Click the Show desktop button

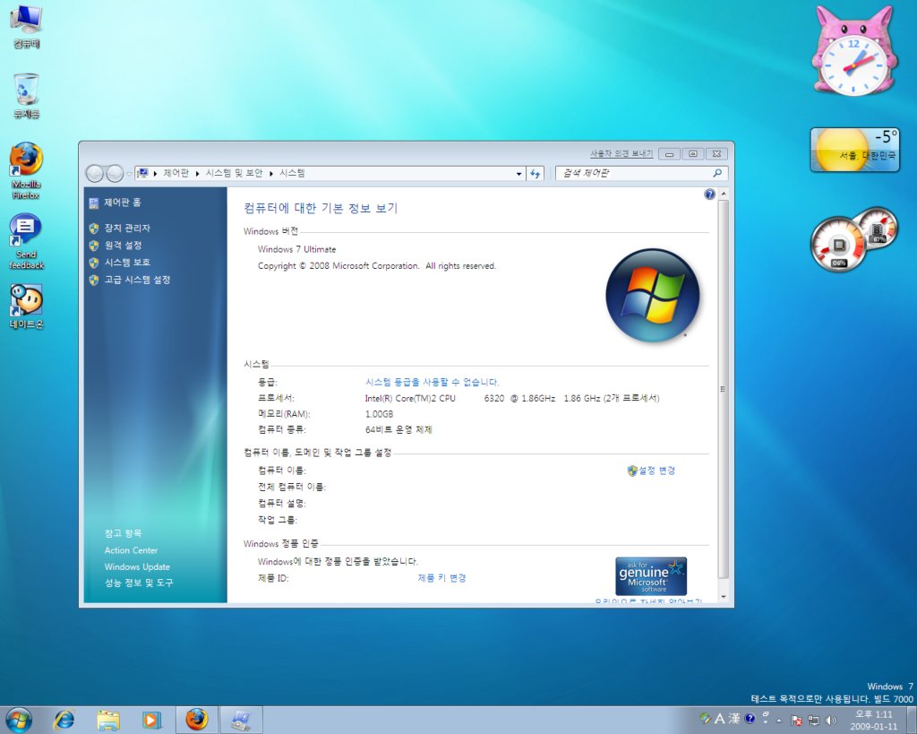point(911,720)
